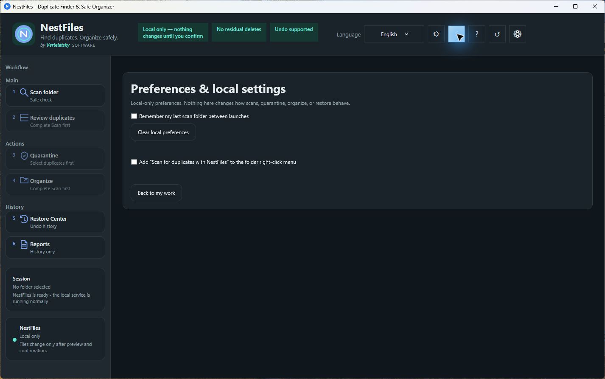This screenshot has width=605, height=379.
Task: Click the NestFiles icon in the title bar
Action: click(7, 6)
